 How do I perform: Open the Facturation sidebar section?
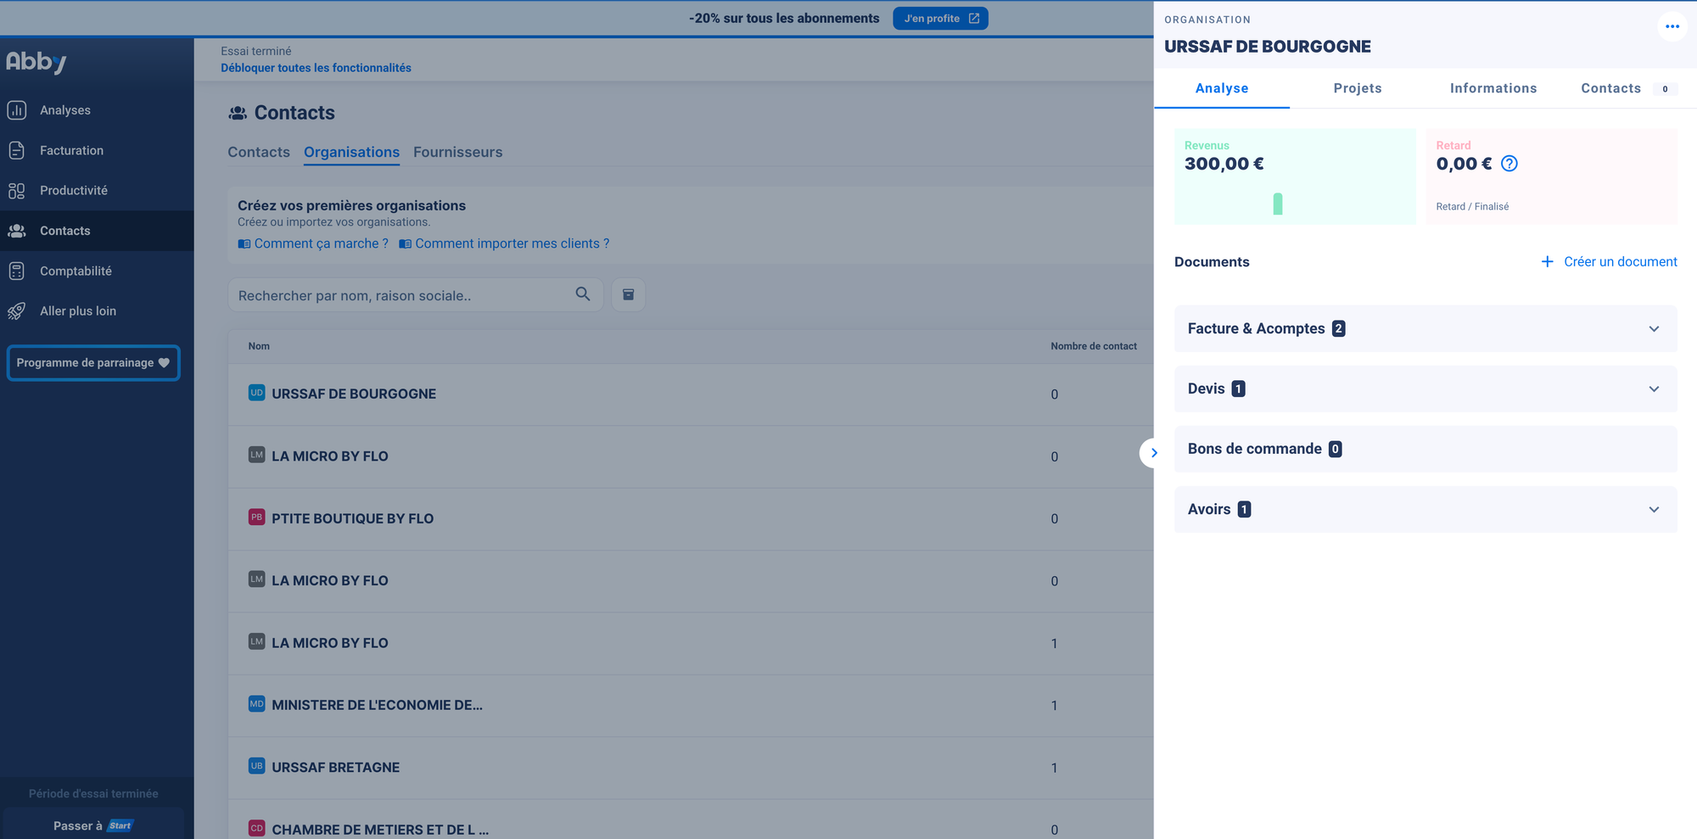coord(71,150)
